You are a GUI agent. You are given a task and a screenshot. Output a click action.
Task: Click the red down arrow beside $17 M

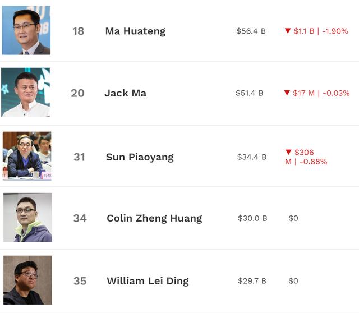[287, 93]
